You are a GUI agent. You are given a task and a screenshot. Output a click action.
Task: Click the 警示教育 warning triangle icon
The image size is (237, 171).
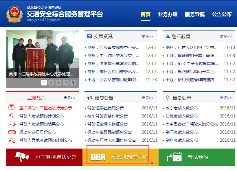pyautogui.click(x=168, y=36)
